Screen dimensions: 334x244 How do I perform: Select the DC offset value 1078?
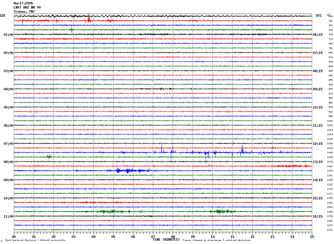click(x=330, y=171)
